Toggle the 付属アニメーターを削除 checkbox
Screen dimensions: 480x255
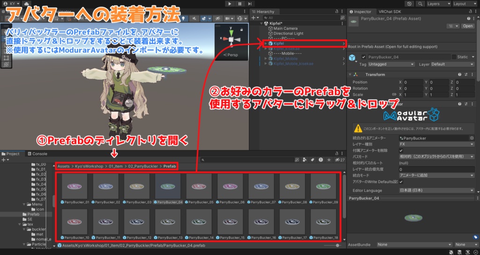tap(401, 151)
